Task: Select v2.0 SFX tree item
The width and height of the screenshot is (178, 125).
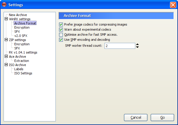Action: click(21, 36)
